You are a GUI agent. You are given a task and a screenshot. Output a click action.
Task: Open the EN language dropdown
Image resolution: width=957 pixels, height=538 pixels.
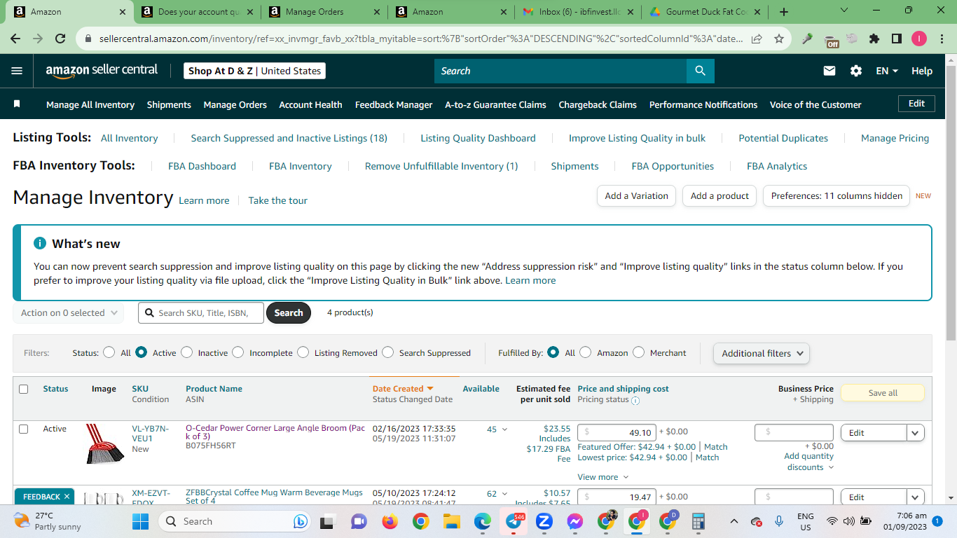[887, 71]
